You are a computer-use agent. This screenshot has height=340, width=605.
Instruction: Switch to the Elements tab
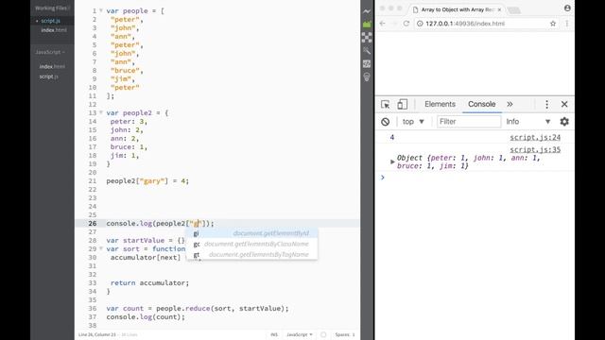[440, 104]
